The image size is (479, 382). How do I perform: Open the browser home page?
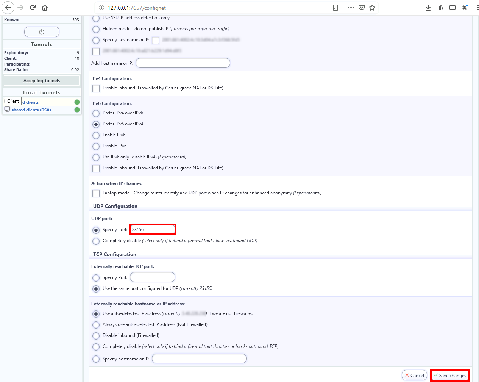tap(45, 8)
